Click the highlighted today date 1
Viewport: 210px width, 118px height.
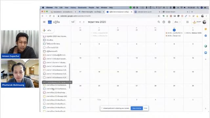click(174, 30)
